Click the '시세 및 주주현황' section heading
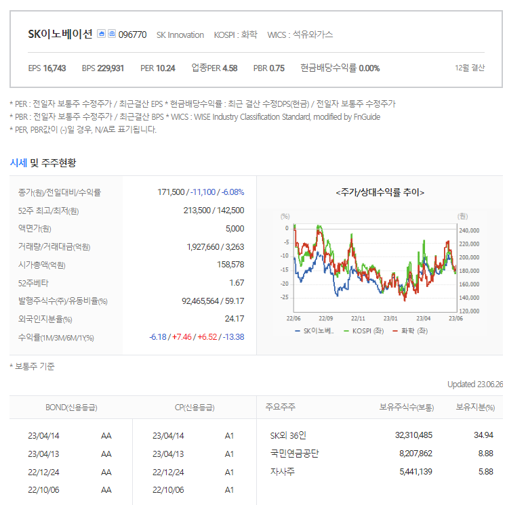This screenshot has width=507, height=505. [43, 162]
